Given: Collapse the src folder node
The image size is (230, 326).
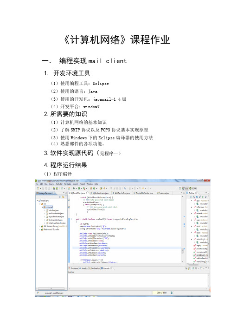Looking at the screenshot, I should click(x=40, y=204).
